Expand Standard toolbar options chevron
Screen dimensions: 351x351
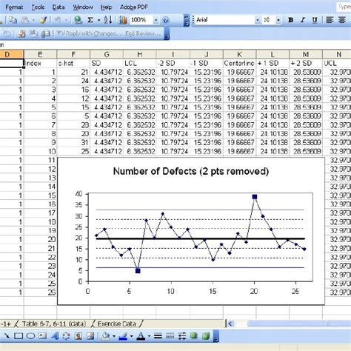[187, 20]
